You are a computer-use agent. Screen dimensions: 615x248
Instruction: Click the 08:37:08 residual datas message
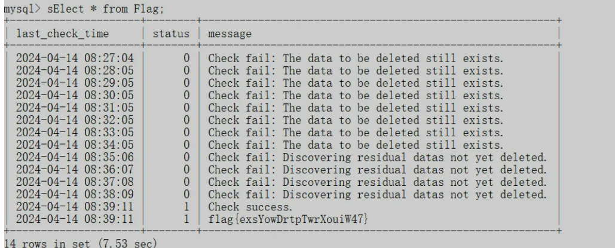tap(377, 182)
